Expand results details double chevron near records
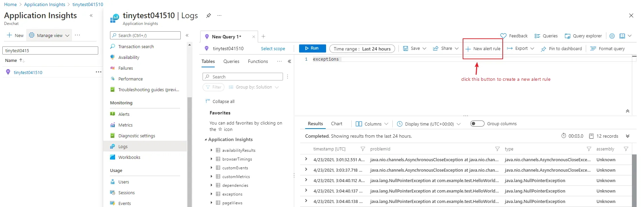The height and width of the screenshot is (207, 641). 628,136
